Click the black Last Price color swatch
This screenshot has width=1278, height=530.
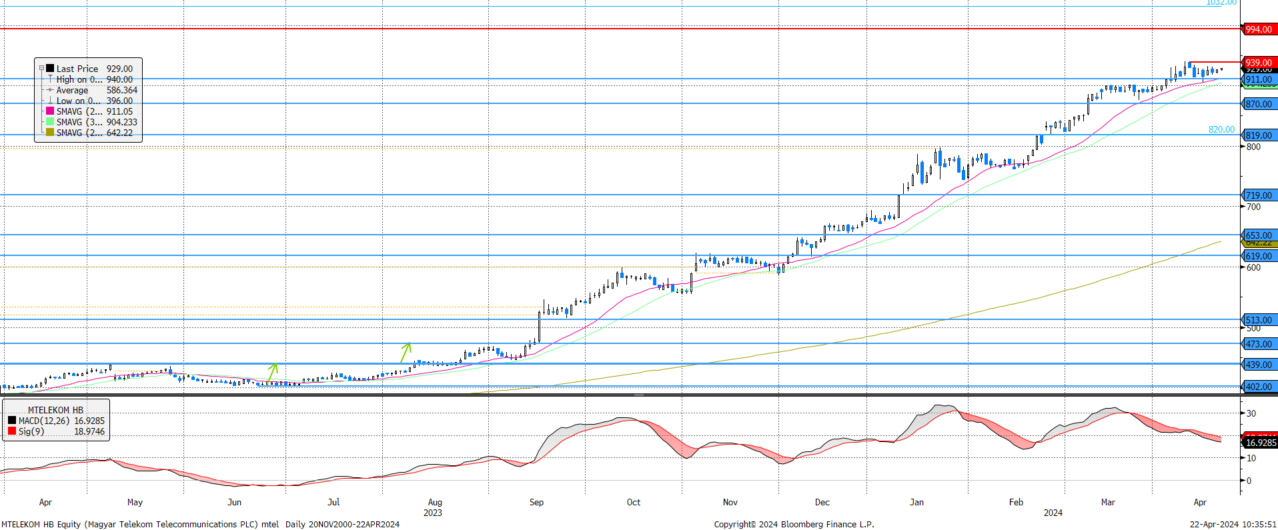50,68
